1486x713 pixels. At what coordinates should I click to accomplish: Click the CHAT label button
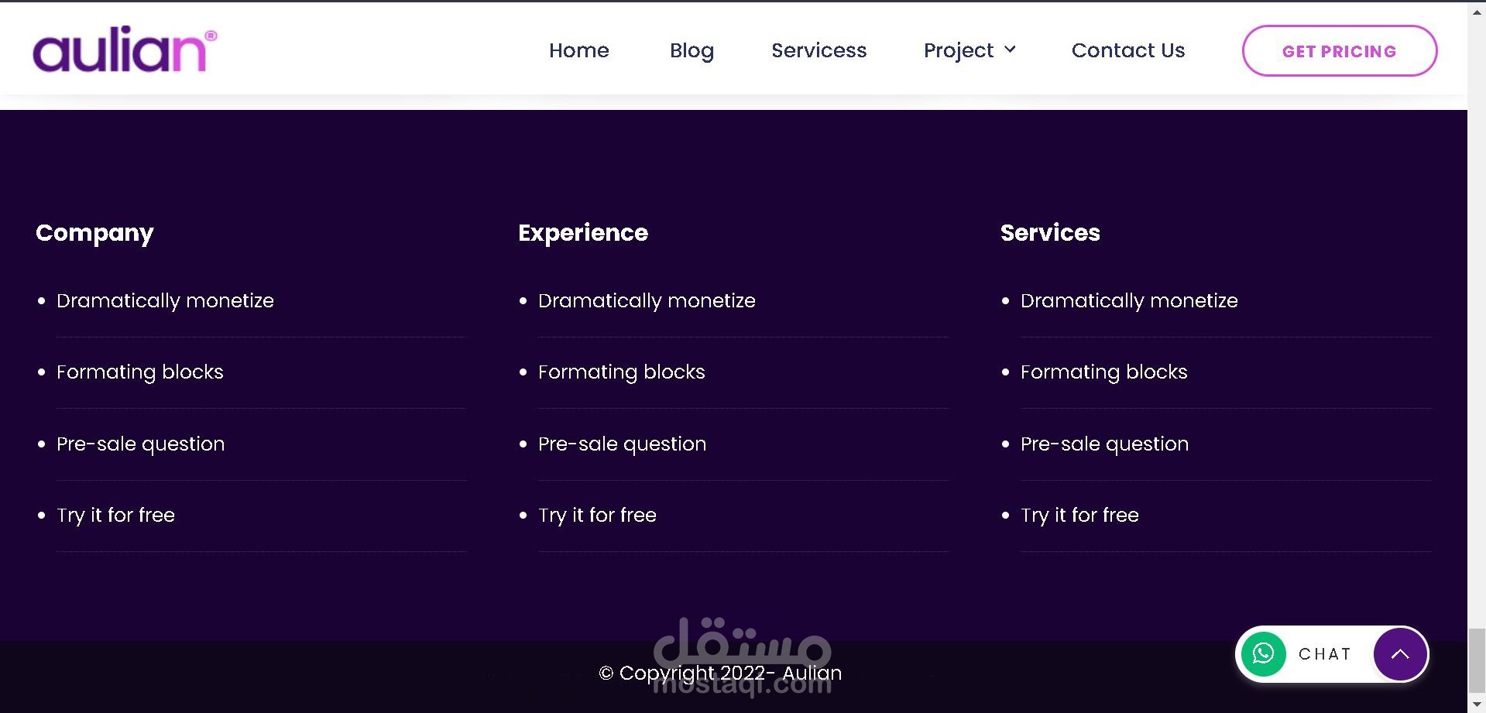pos(1325,654)
